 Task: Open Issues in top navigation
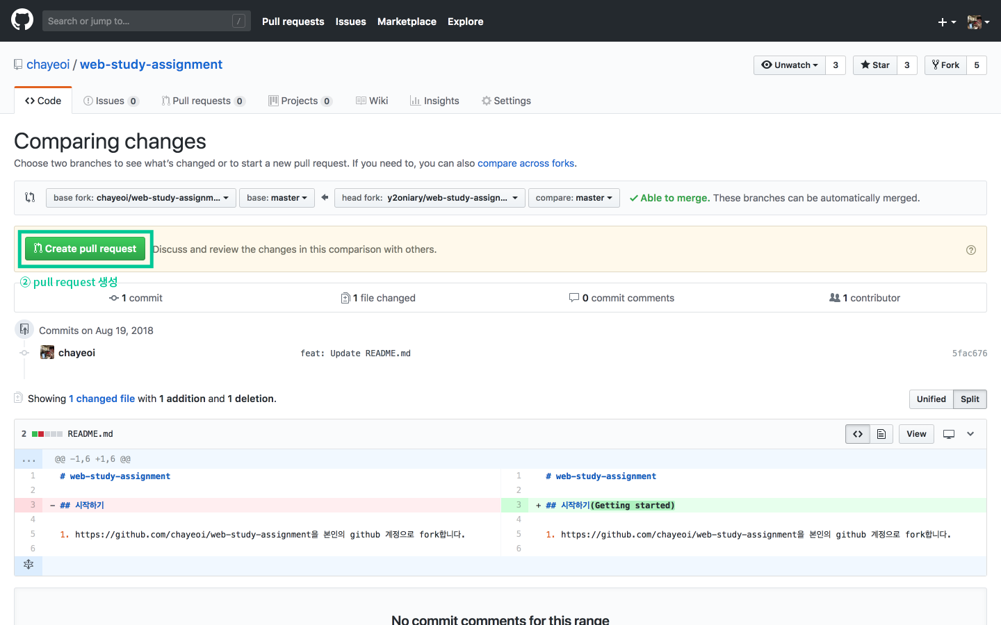coord(350,22)
